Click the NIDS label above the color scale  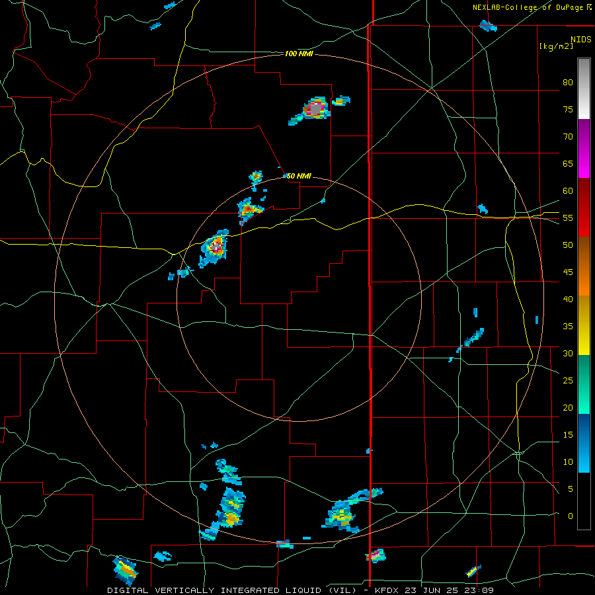click(581, 40)
